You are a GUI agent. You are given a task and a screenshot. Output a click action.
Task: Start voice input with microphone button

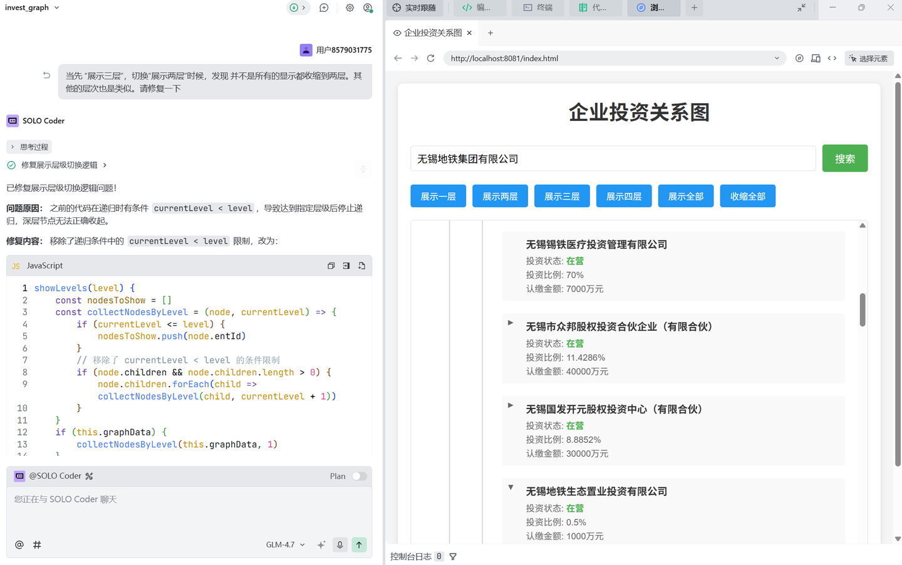(x=340, y=544)
